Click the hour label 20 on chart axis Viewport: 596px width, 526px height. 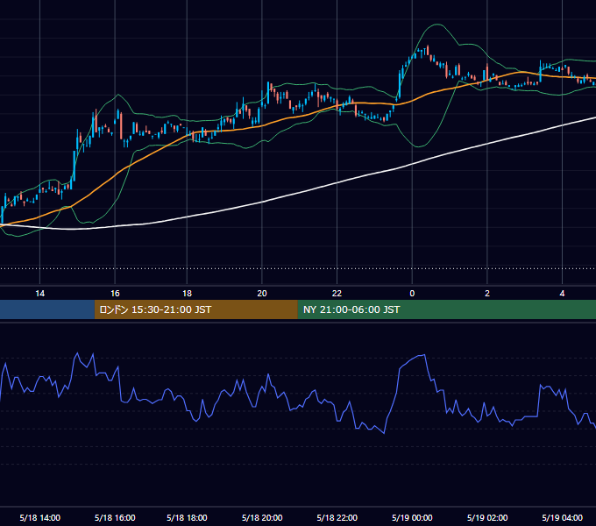[262, 294]
